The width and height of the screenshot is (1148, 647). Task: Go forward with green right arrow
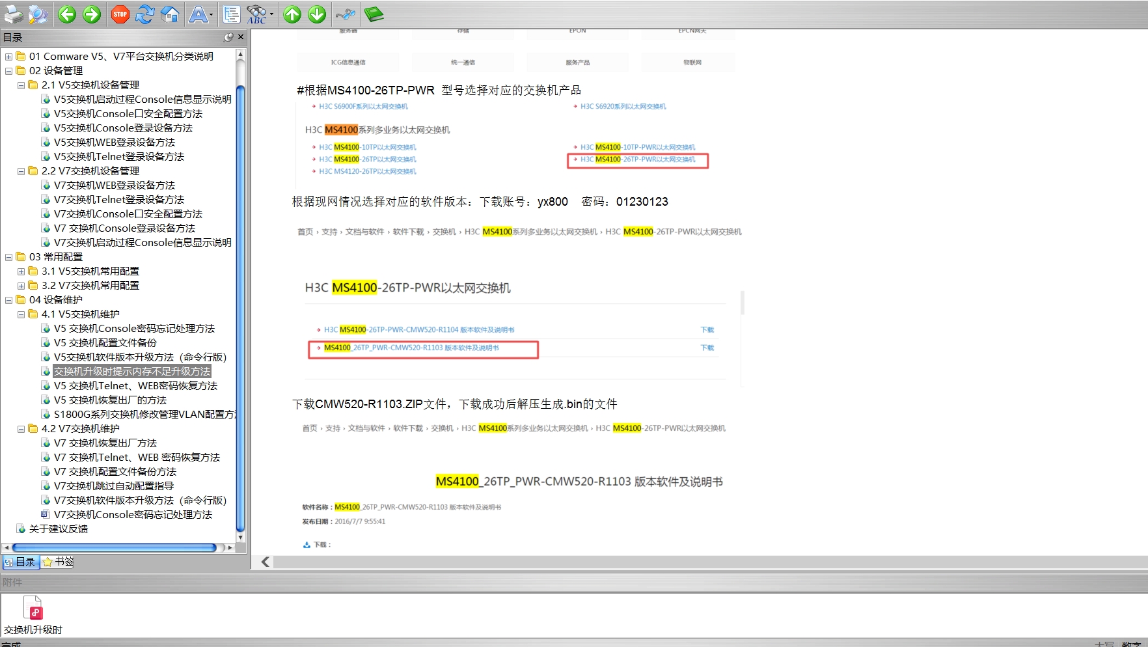[92, 14]
